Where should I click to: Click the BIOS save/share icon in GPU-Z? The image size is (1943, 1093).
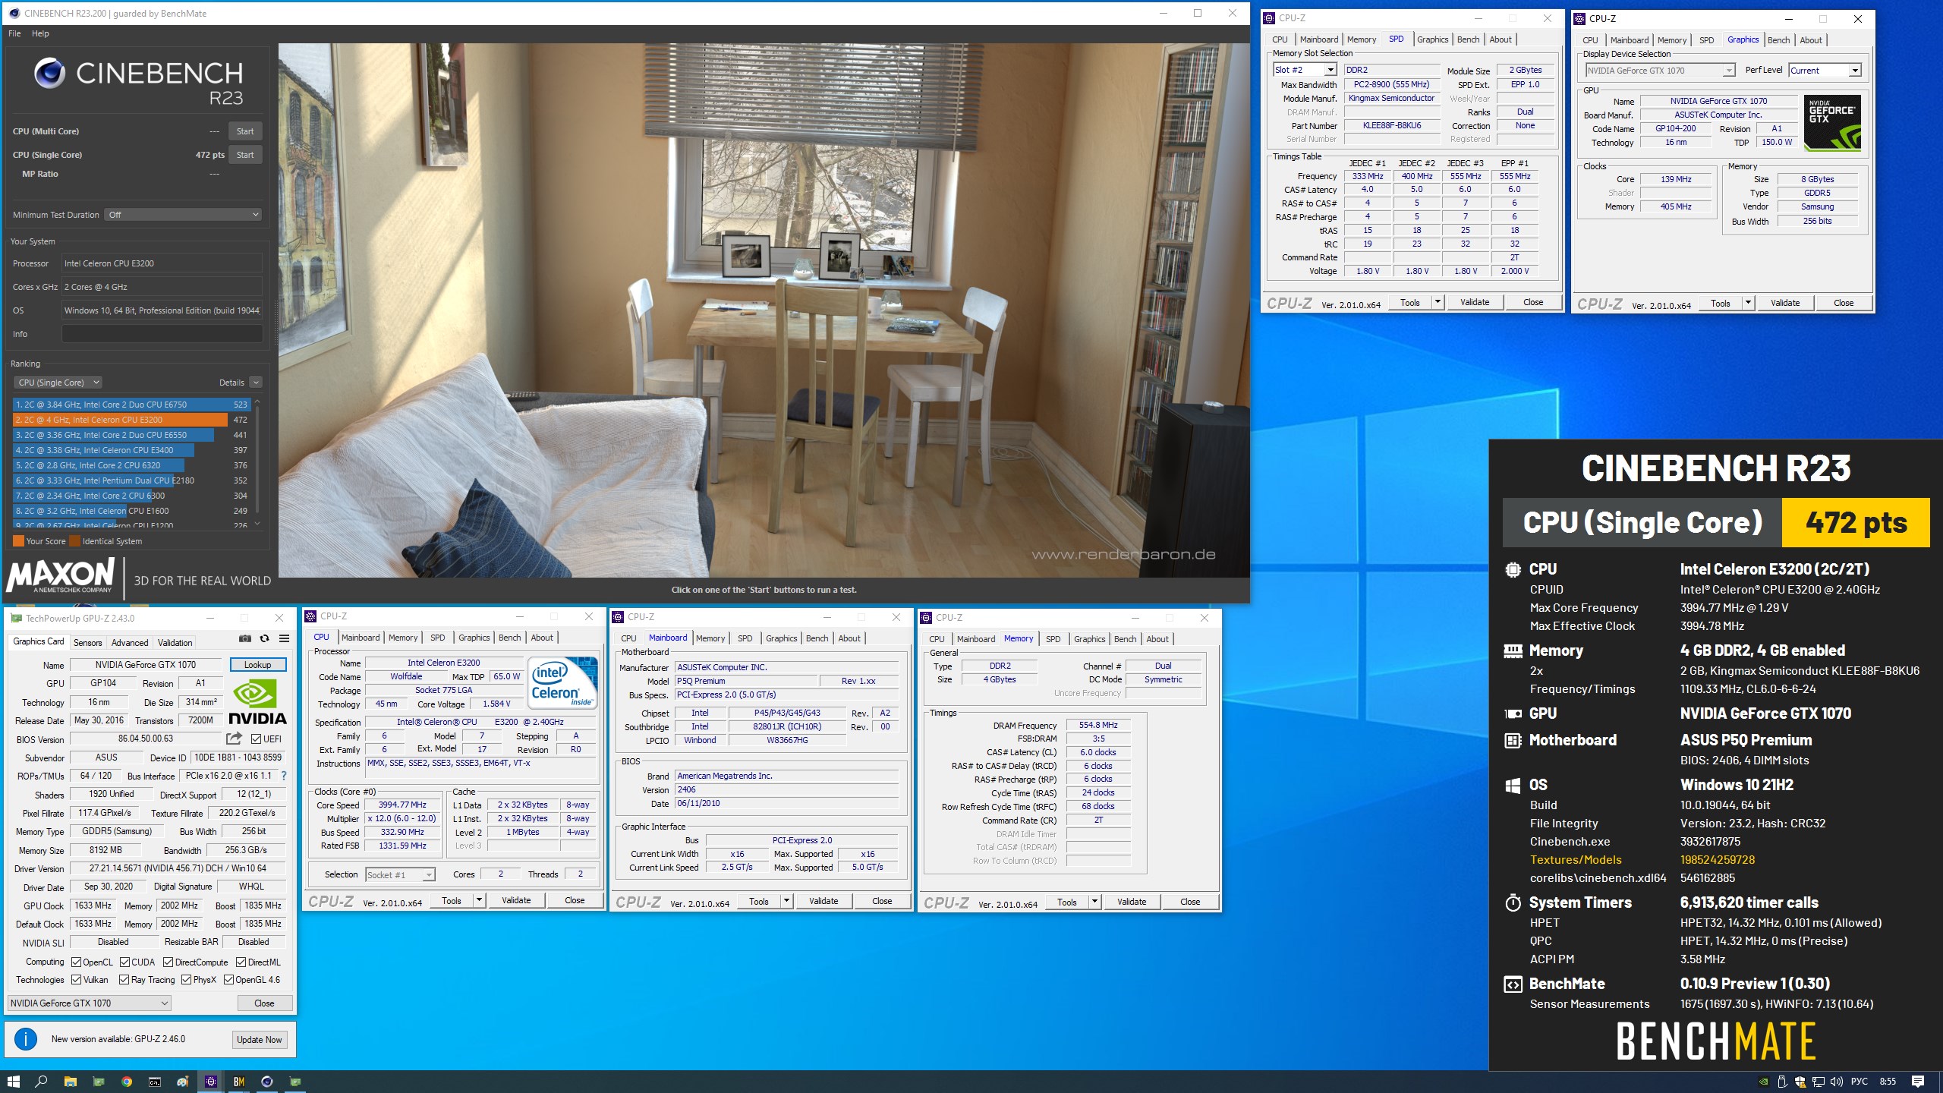click(x=234, y=739)
